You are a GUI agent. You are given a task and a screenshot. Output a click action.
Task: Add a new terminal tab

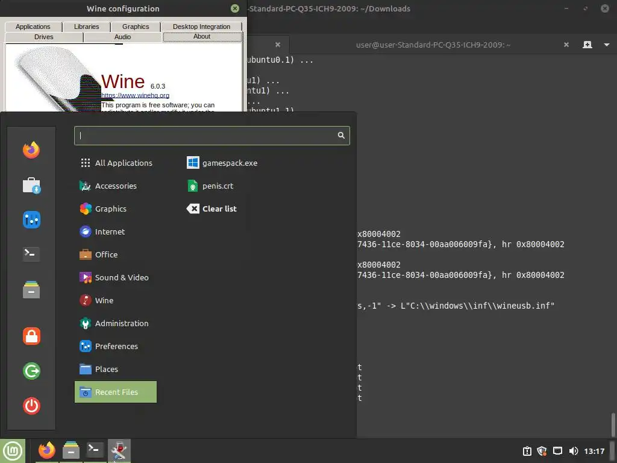pyautogui.click(x=587, y=45)
